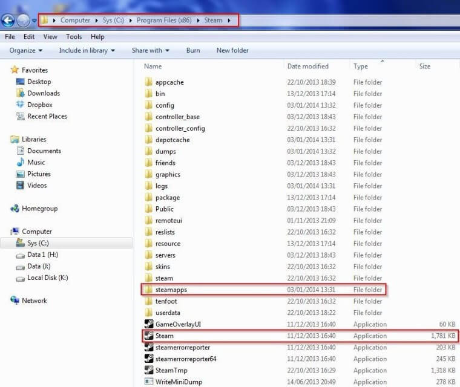460x387 pixels.
Task: Select the GameOverlayUI application icon
Action: [149, 324]
